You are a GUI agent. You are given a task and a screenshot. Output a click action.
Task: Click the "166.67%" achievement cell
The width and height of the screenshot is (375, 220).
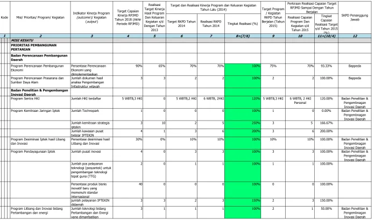coord(327,125)
